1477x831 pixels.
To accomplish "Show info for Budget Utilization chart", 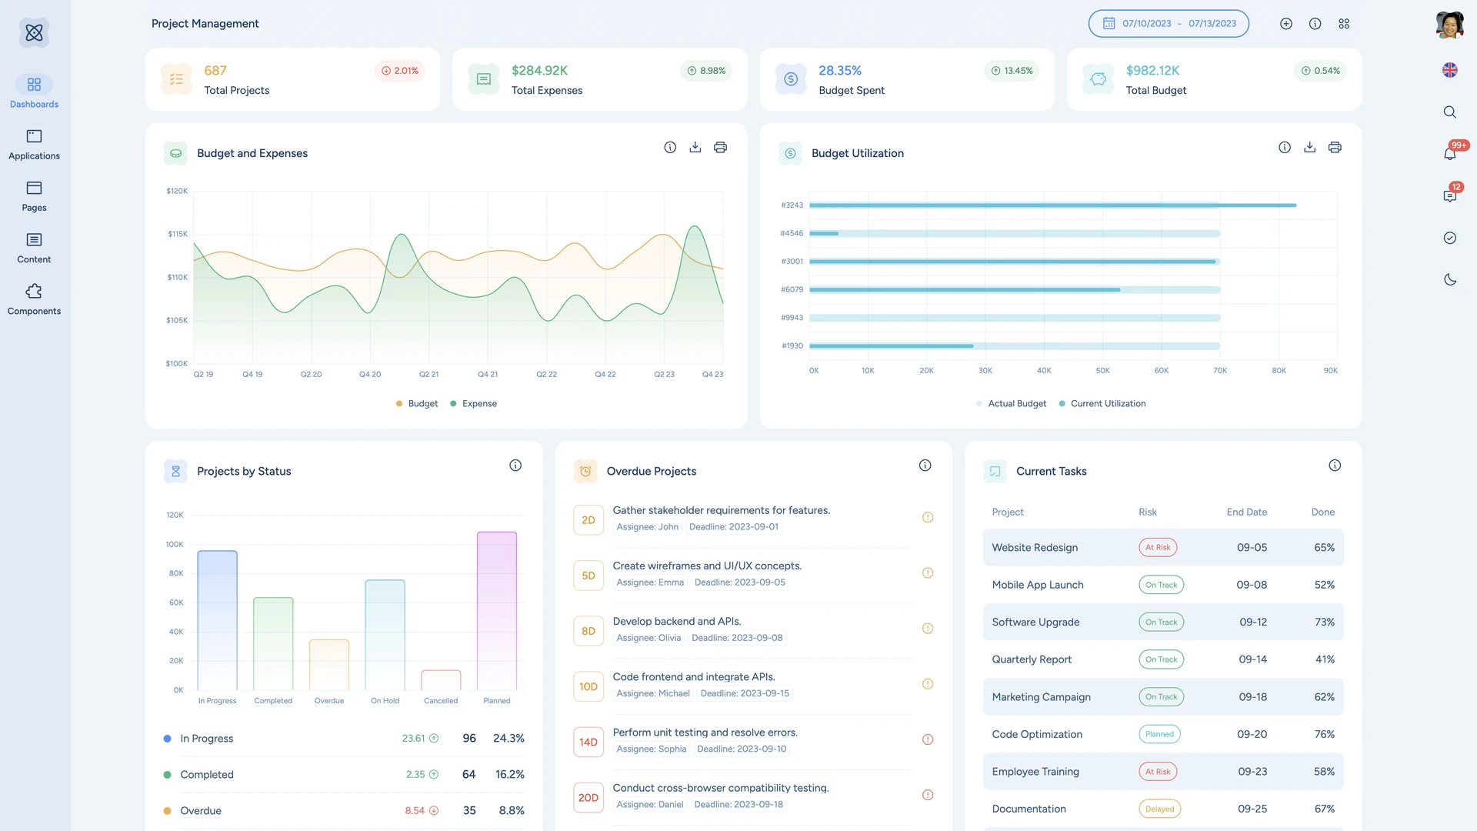I will [x=1285, y=147].
